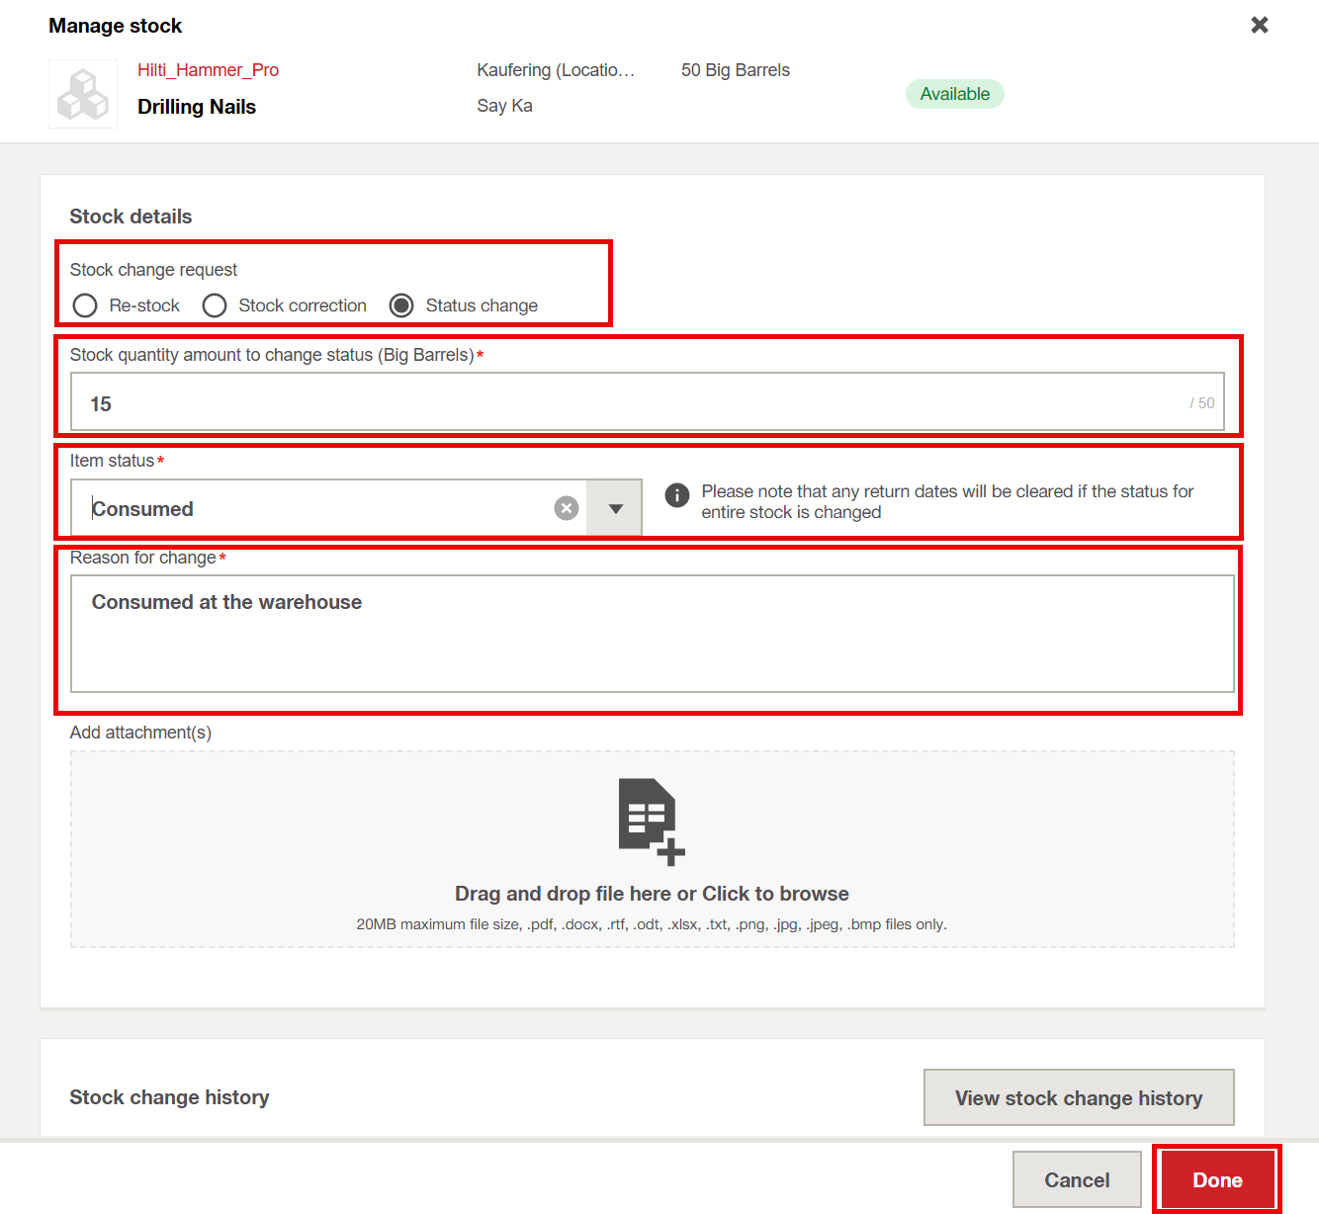The width and height of the screenshot is (1319, 1214).
Task: Click the Kaufering location text
Action: point(555,70)
